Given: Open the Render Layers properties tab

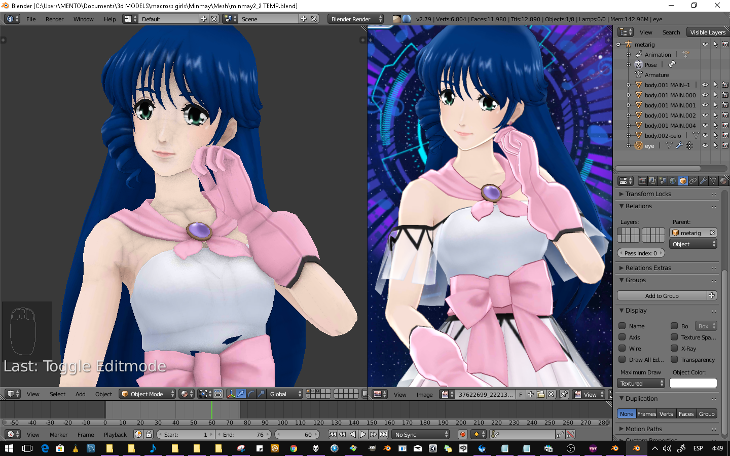Looking at the screenshot, I should point(652,181).
